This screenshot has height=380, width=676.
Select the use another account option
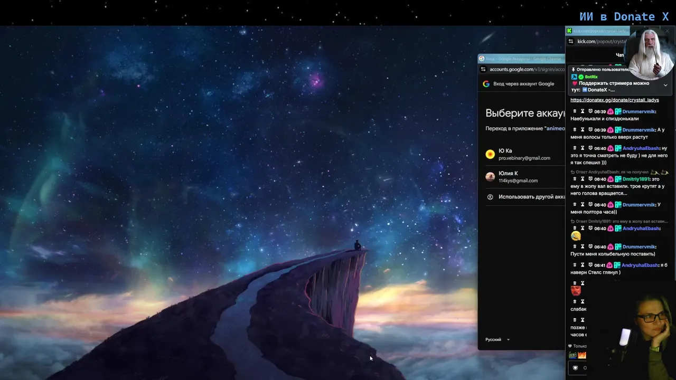525,197
